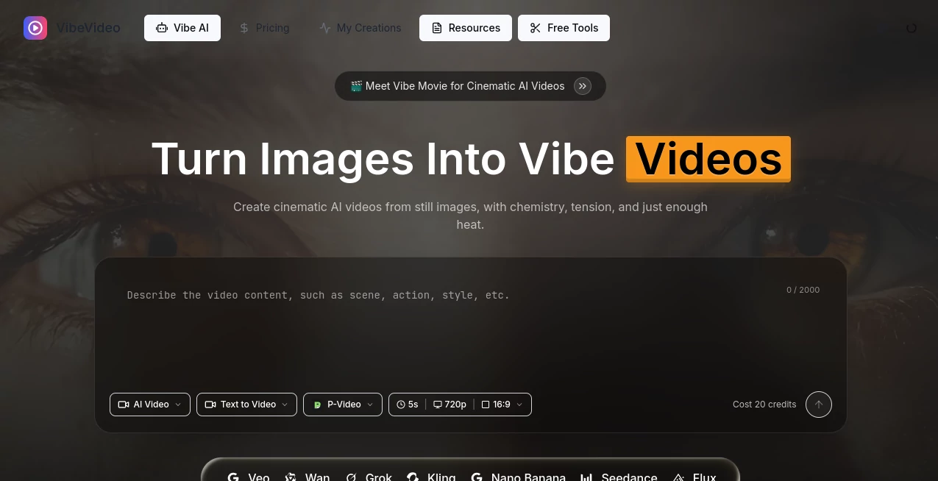This screenshot has height=481, width=938.
Task: Click the 0 / 2000 character counter
Action: tap(803, 290)
